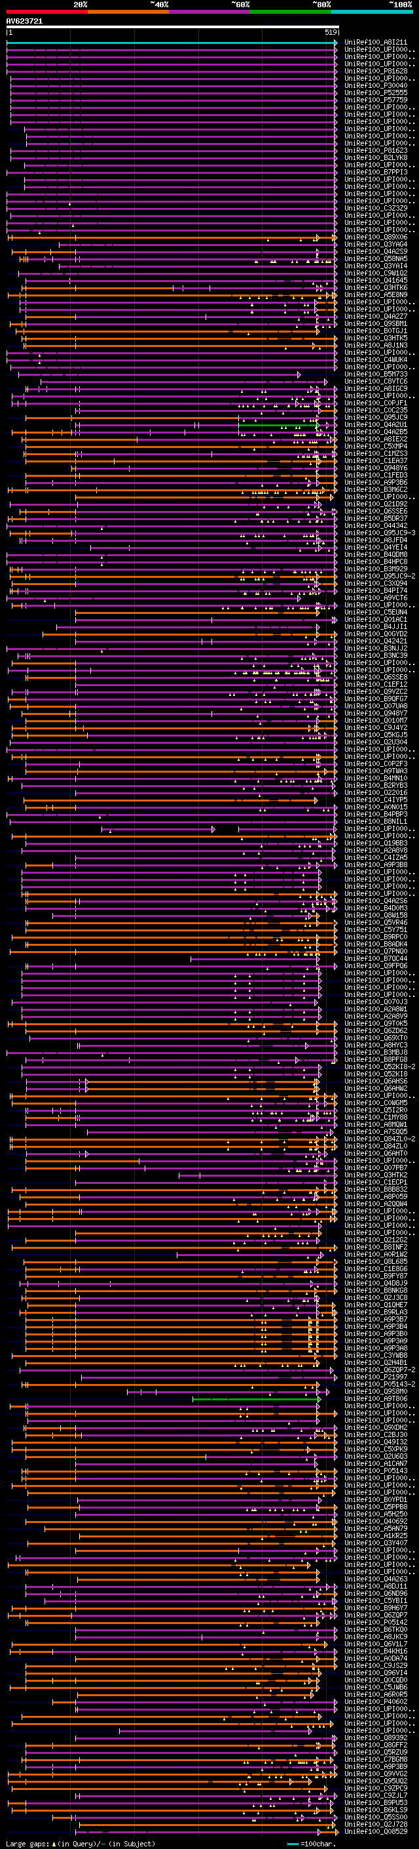Viewport: 419px width, 1849px height.
Task: Click the UniRef100_C0PJF1 label
Action: pos(376,403)
